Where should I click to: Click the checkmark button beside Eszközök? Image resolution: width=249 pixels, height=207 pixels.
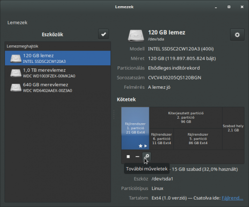click(104, 34)
